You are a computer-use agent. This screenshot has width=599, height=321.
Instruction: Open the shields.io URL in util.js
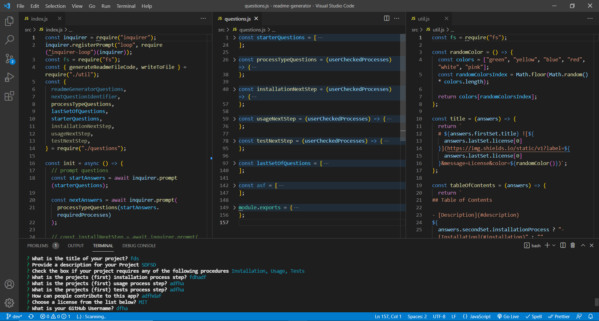tap(509, 149)
